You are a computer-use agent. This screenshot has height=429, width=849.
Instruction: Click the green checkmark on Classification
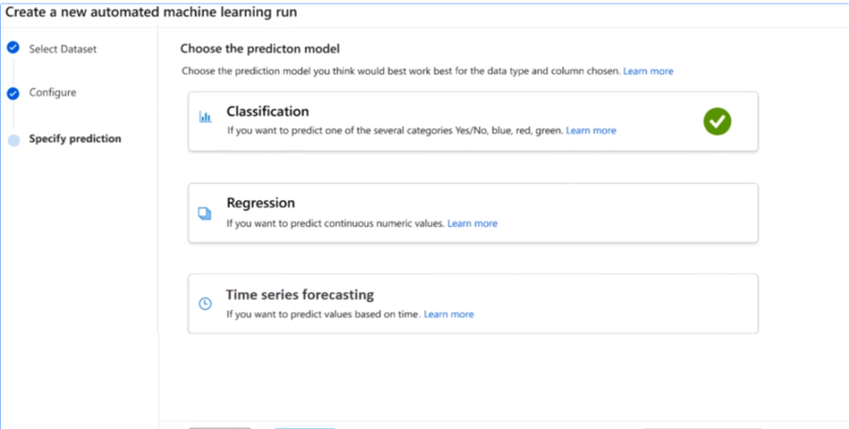pos(717,121)
